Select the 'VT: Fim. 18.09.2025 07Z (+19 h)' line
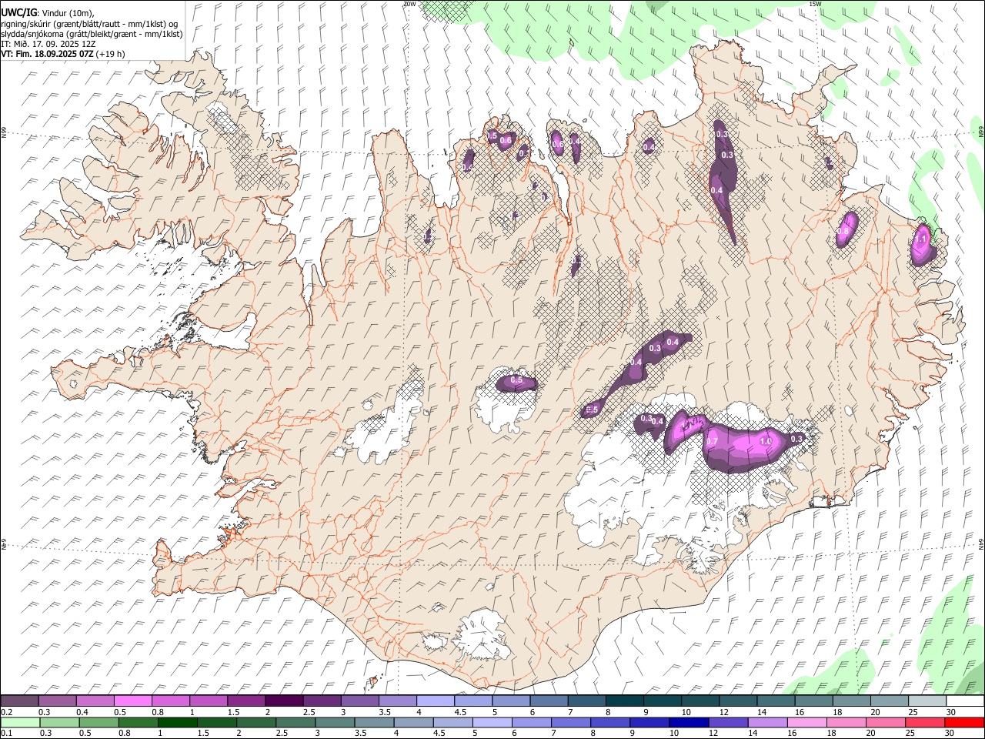 pyautogui.click(x=62, y=54)
